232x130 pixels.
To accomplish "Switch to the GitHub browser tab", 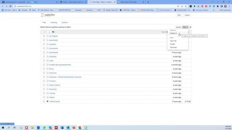I will pos(73,2).
